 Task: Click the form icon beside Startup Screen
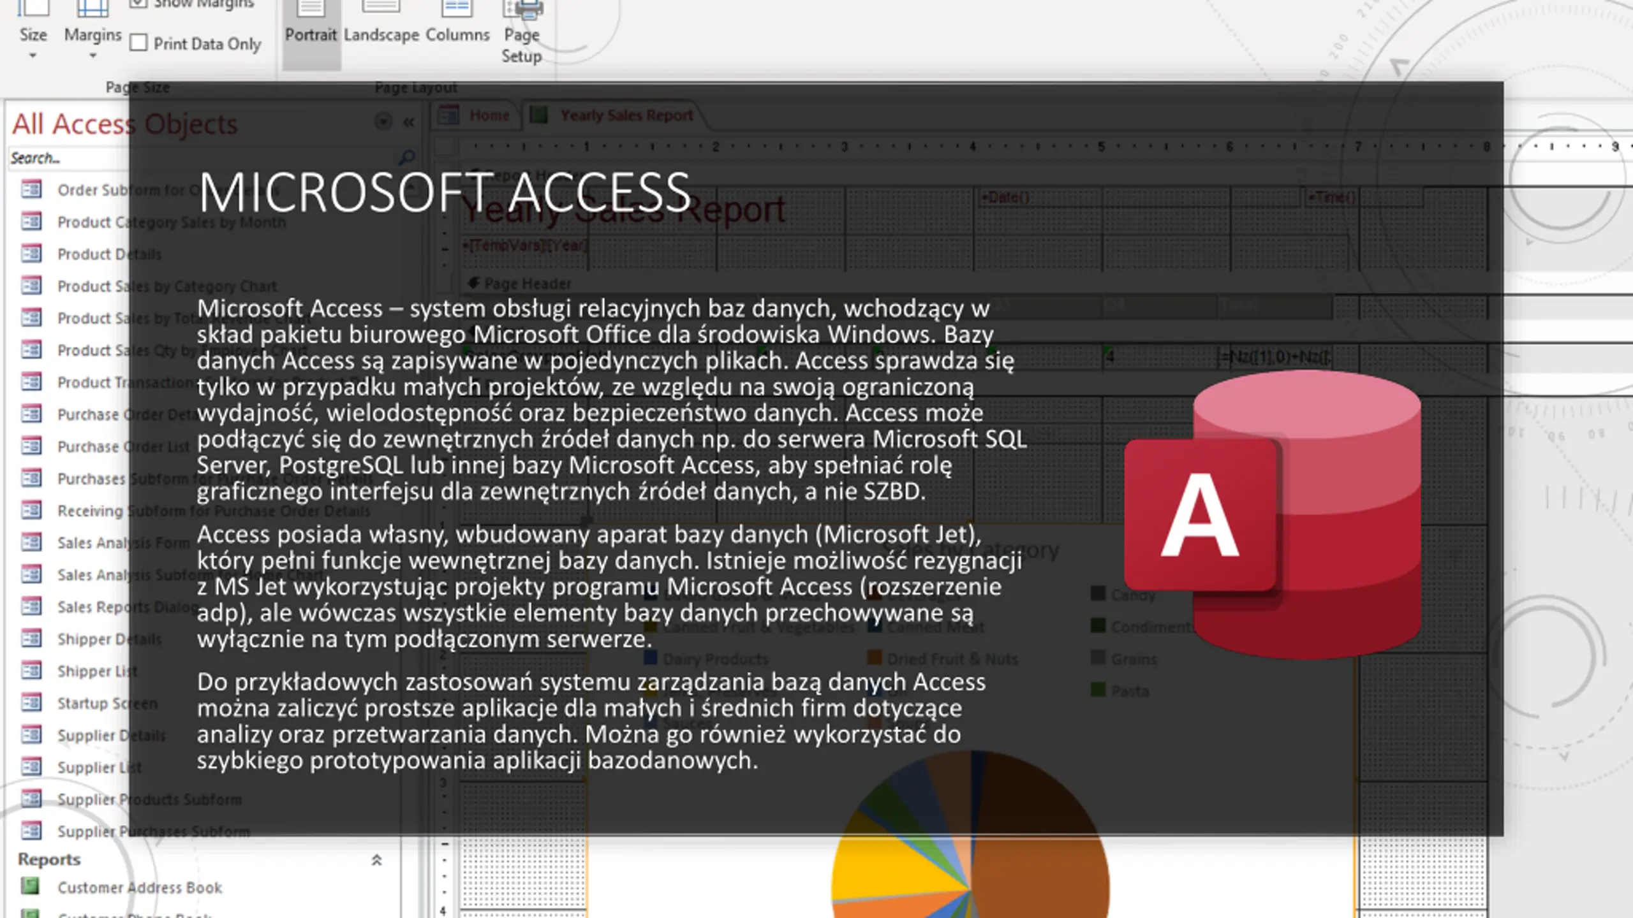coord(31,703)
